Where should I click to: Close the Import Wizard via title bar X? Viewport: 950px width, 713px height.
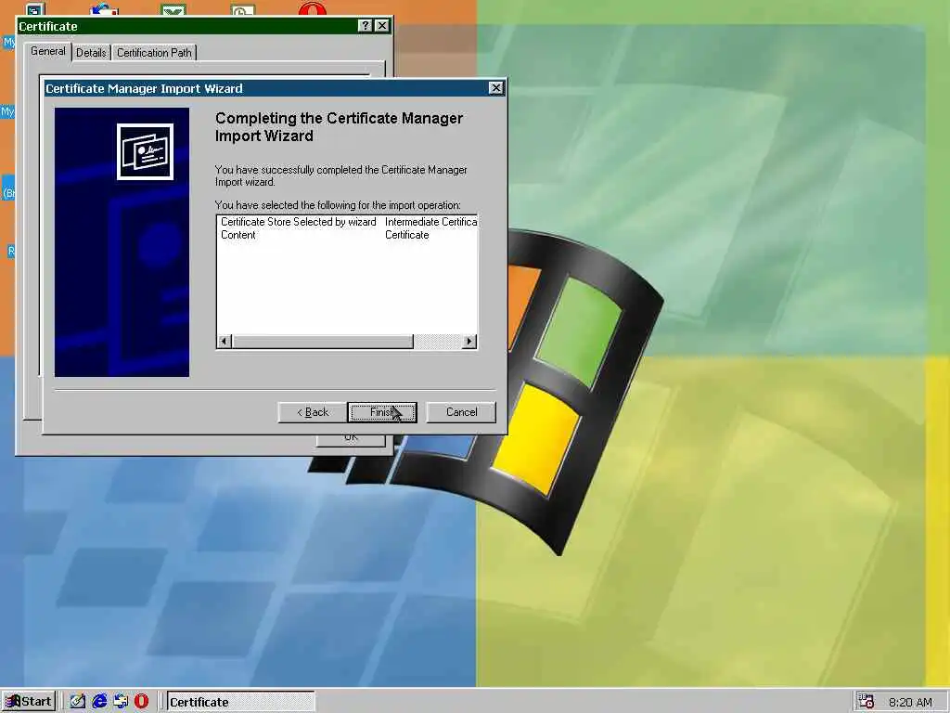495,88
